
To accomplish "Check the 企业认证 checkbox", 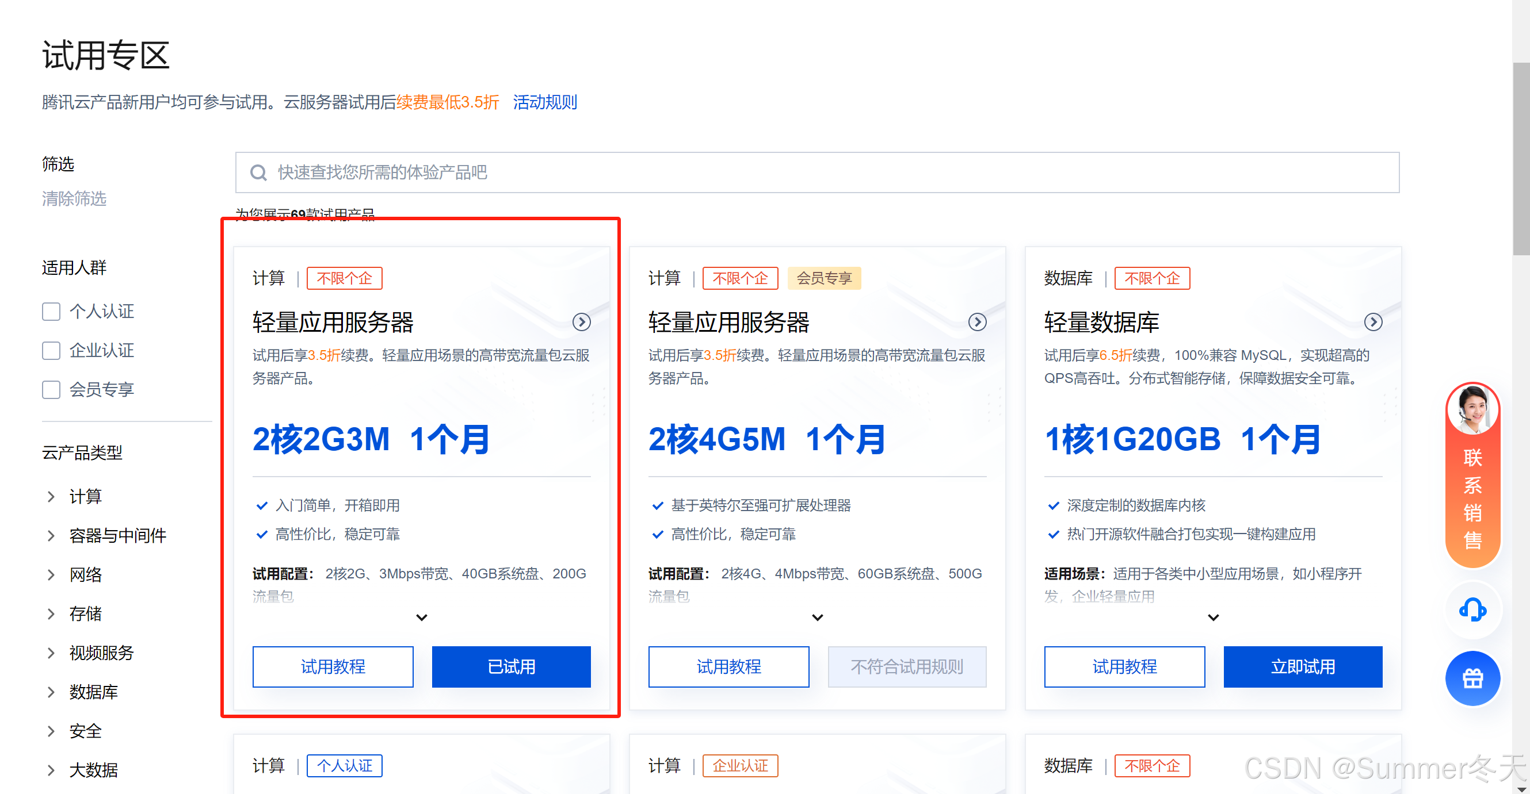I will [51, 350].
